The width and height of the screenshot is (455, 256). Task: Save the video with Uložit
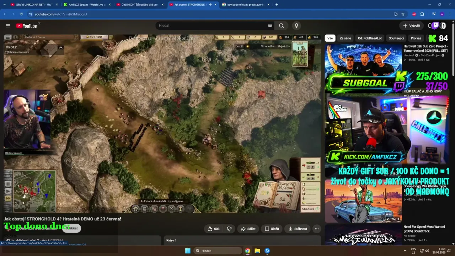[272, 229]
